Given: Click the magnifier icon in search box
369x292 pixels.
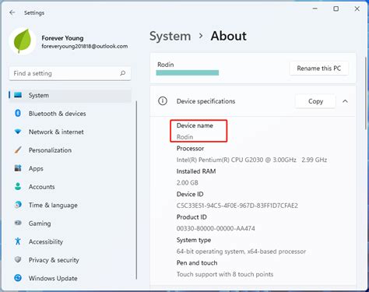Looking at the screenshot, I should [123, 73].
